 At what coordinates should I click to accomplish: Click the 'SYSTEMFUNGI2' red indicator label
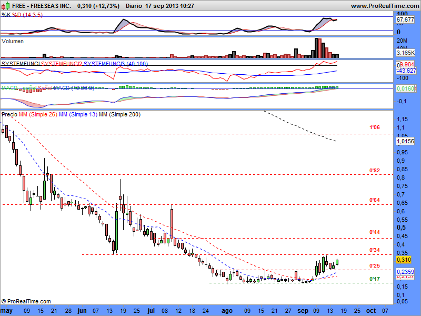tap(62, 64)
